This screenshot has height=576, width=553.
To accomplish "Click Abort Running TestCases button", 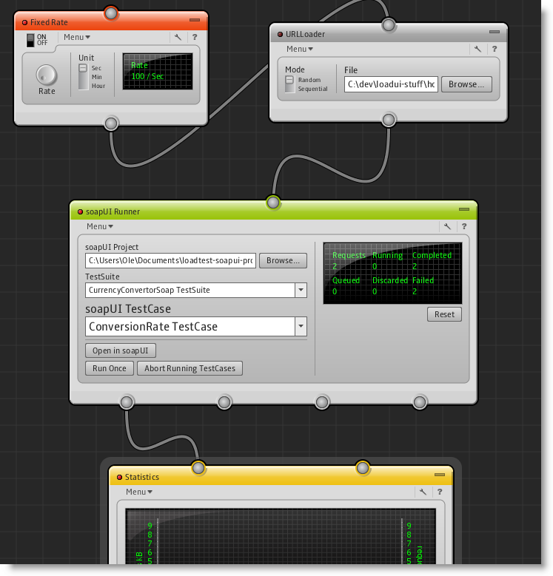I will 190,368.
